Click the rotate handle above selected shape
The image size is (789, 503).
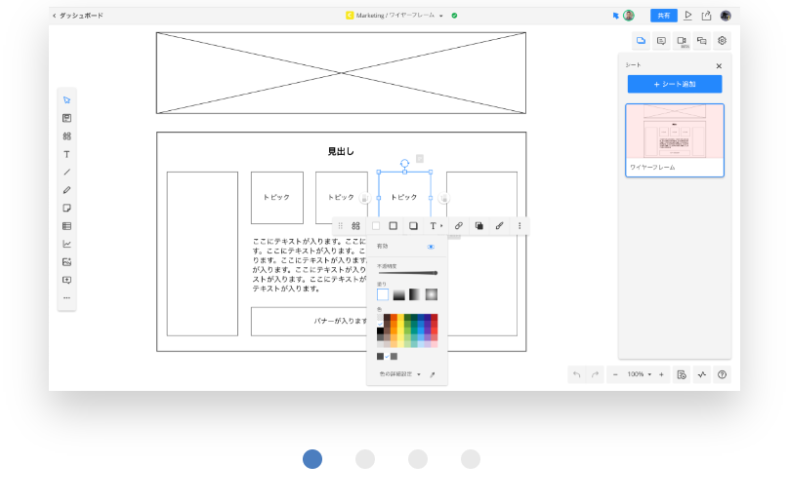pos(404,164)
